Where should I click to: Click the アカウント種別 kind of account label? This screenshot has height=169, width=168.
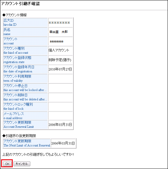pos(26,50)
